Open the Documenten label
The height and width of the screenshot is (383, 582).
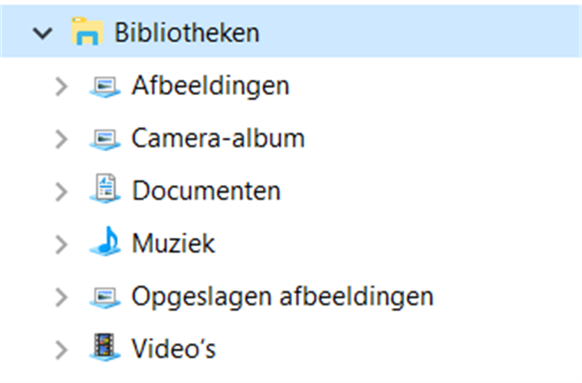pos(206,191)
